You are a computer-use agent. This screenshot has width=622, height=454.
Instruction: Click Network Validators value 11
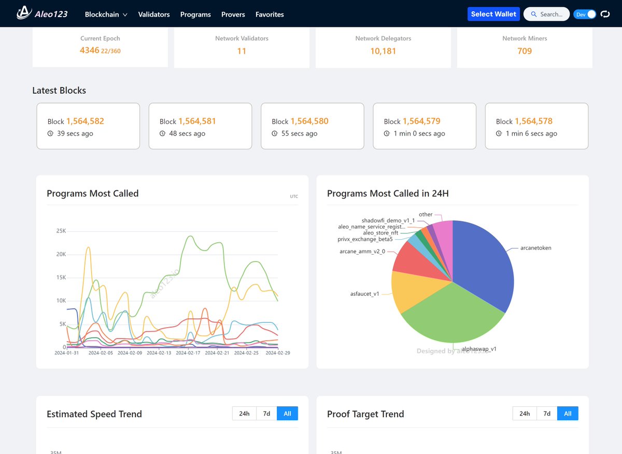[x=242, y=51]
